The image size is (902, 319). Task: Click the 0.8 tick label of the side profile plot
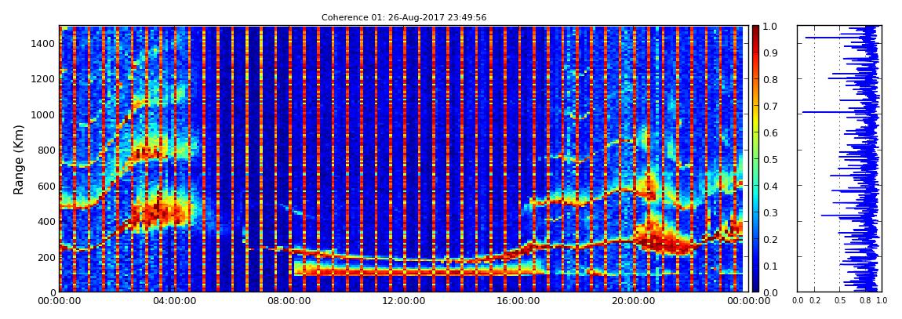tap(864, 301)
